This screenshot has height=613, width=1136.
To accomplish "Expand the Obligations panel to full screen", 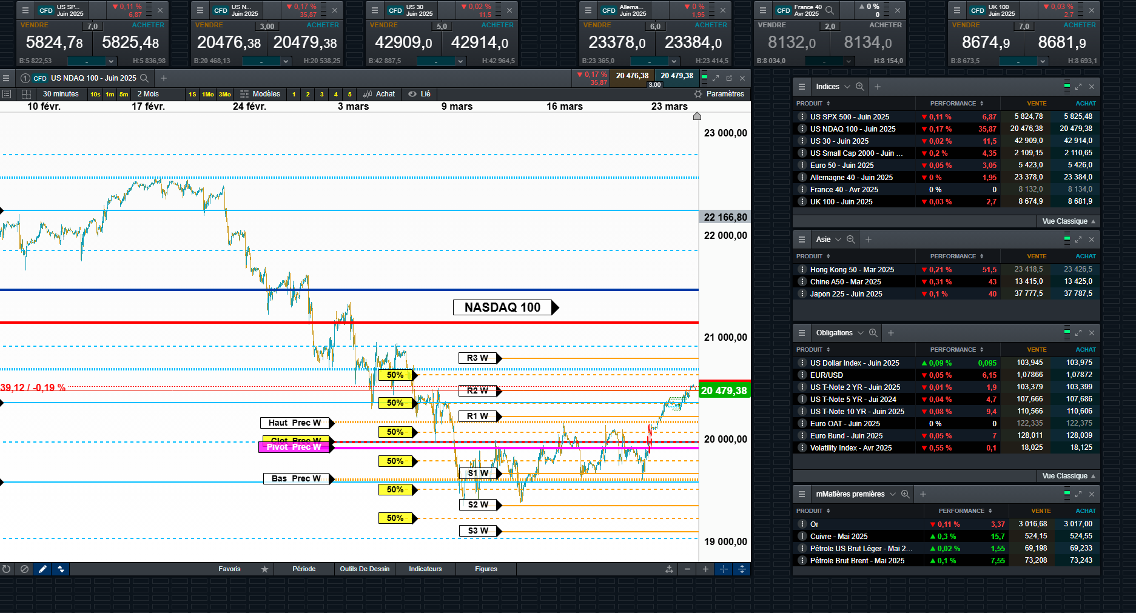I will tap(1078, 333).
